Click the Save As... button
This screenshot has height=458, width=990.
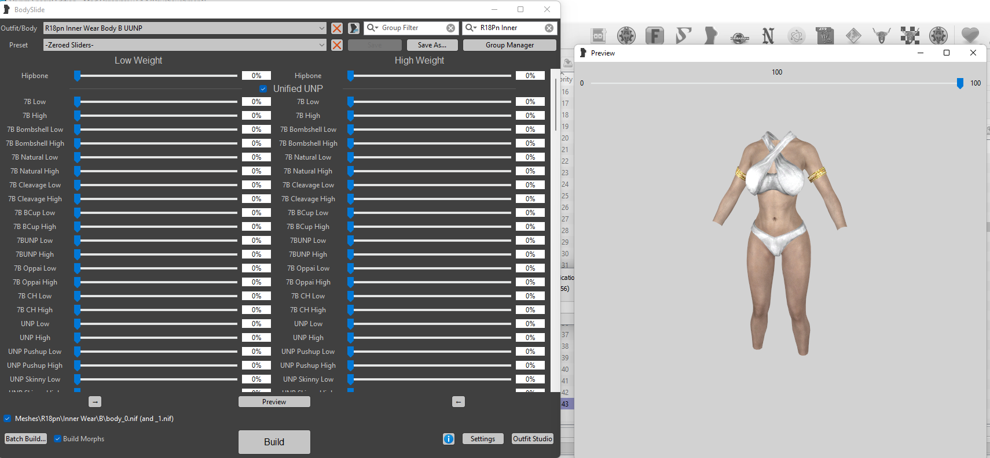(x=432, y=45)
